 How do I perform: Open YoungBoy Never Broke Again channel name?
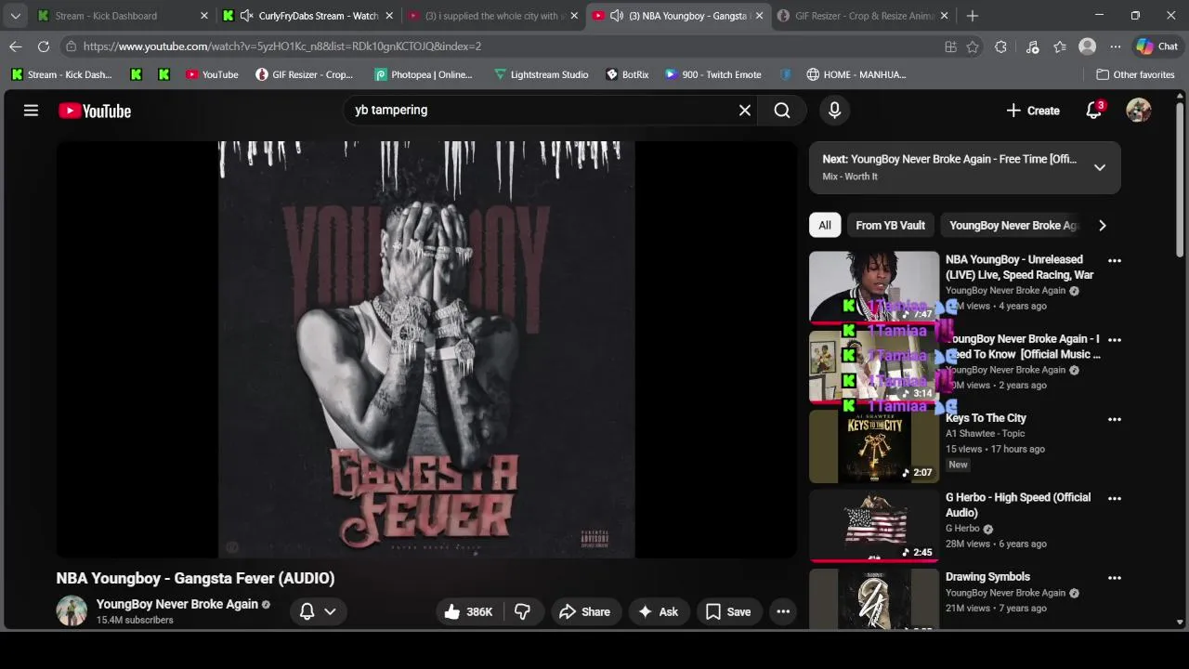coord(176,604)
